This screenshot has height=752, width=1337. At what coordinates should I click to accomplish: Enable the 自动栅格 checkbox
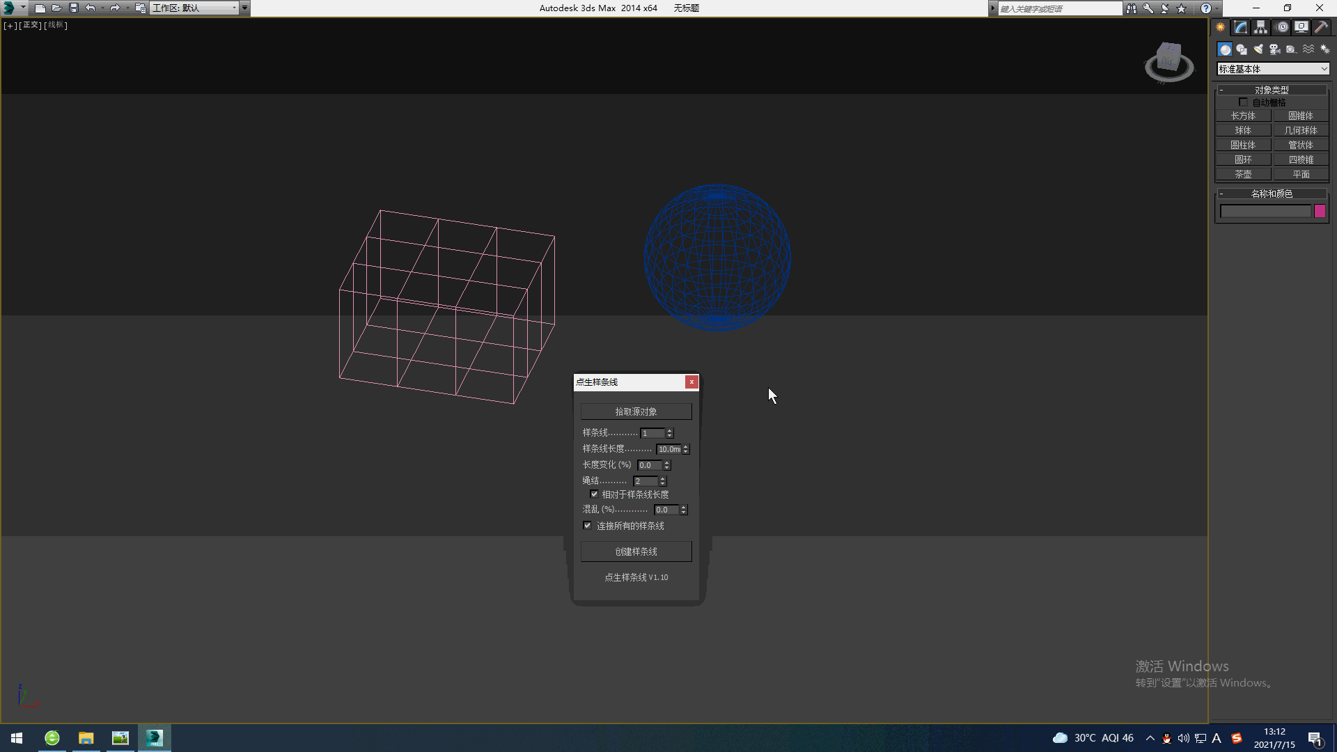[1243, 102]
